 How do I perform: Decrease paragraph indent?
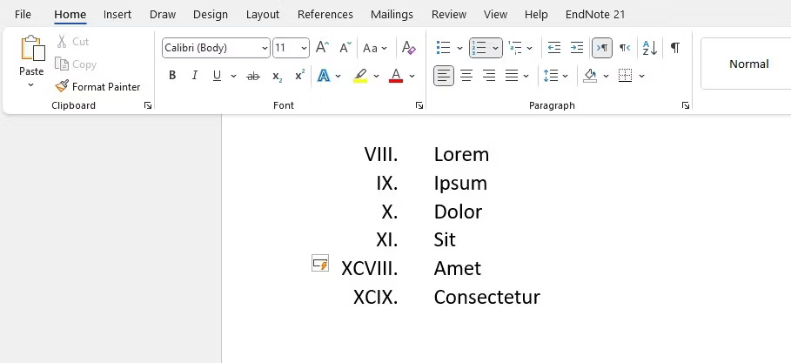(554, 48)
